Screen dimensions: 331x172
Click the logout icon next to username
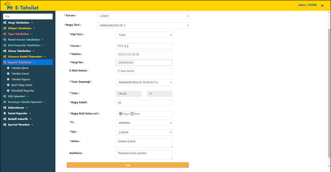[x=322, y=6]
